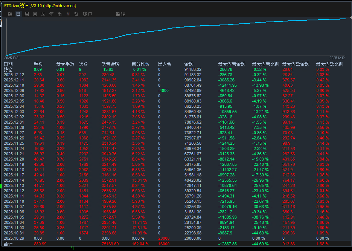Select the M statistics mode icon

tap(68, 14)
